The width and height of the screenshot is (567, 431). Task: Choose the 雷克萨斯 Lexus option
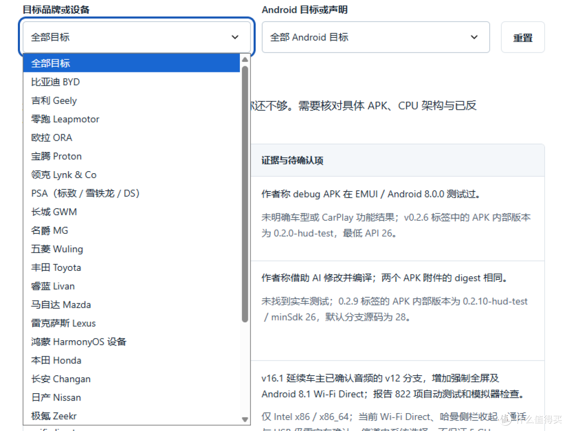point(132,323)
